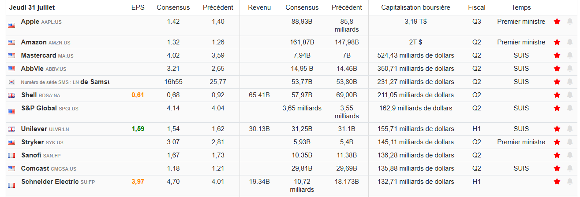This screenshot has width=580, height=197.
Task: Click the Revenu column header
Action: pyautogui.click(x=259, y=7)
